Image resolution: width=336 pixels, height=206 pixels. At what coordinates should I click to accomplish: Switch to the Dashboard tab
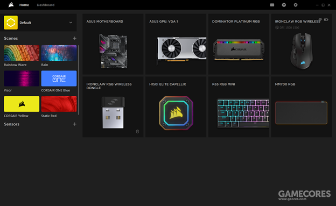(x=46, y=5)
